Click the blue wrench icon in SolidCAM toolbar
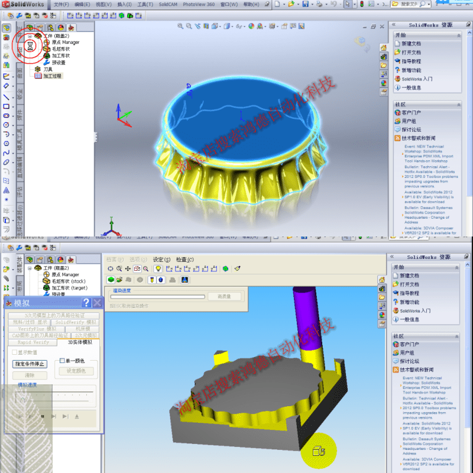Viewport: 473px width, 473px height. 19,15
